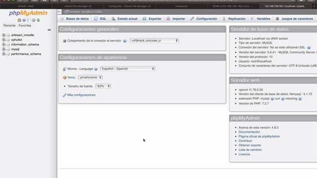
Task: Expand the performance_schema tree node
Action: [3, 54]
